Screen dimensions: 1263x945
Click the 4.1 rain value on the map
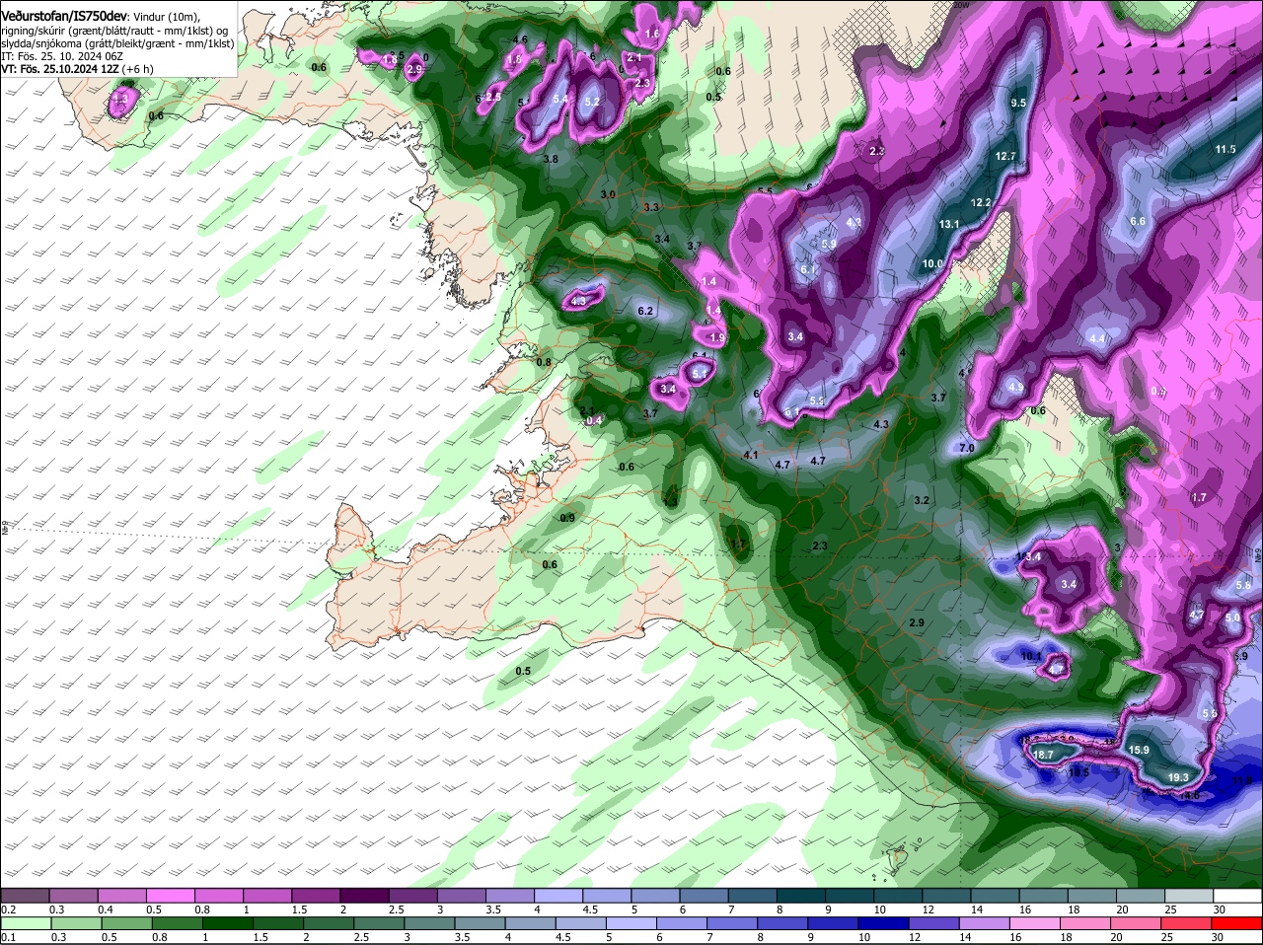point(751,456)
